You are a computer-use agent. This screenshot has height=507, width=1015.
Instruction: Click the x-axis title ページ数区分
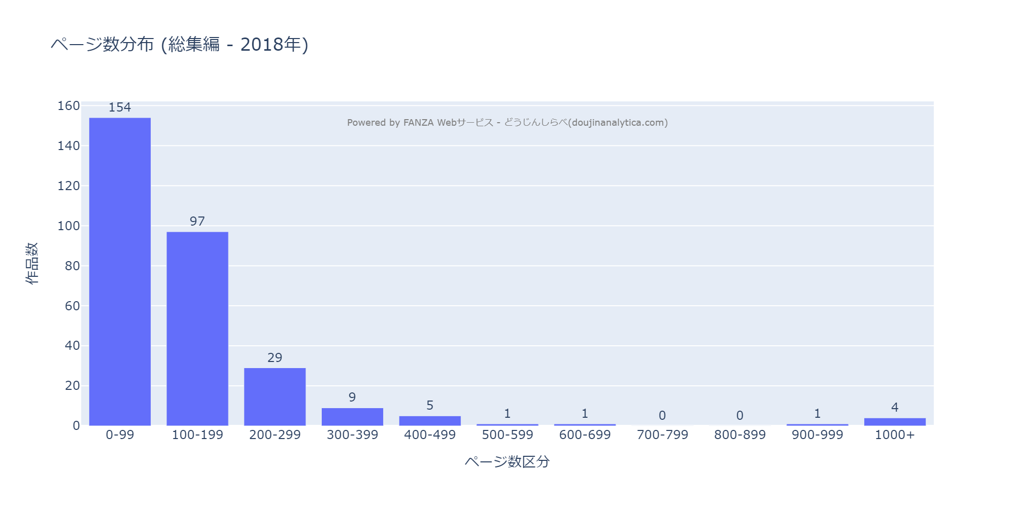507,462
